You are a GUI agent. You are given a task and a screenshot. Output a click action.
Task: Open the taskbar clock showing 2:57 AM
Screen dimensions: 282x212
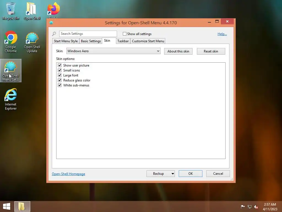270,207
